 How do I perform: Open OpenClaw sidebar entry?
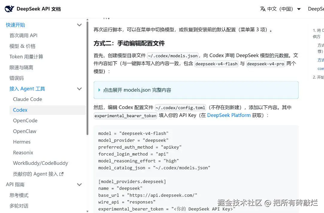click(x=25, y=131)
